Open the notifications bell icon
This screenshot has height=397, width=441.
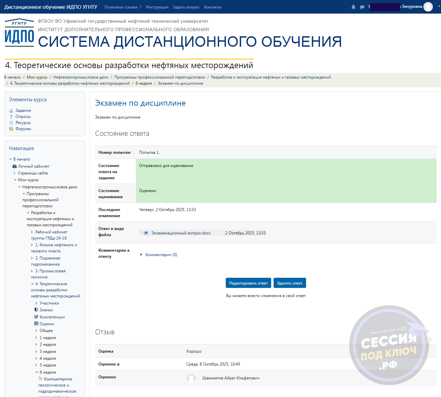coord(354,7)
